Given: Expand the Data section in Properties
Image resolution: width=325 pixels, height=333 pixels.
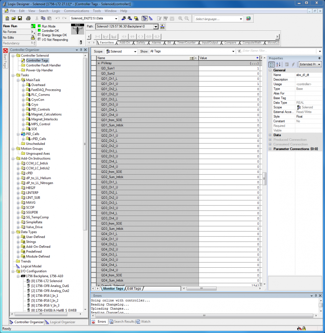Looking at the screenshot, I should click(x=270, y=135).
